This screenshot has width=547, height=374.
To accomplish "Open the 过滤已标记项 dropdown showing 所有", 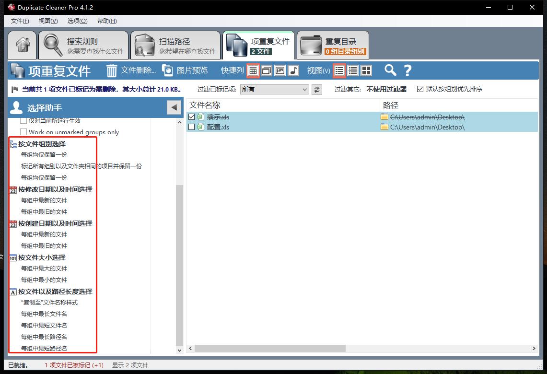I will tap(274, 89).
